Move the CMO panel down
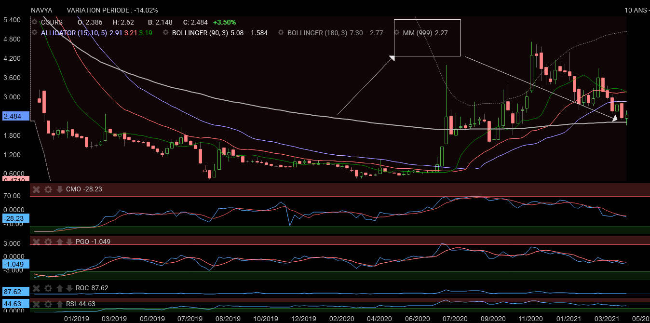This screenshot has width=650, height=323. [60, 189]
